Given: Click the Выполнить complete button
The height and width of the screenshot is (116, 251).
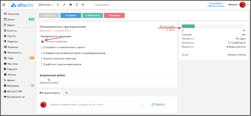Looking at the screenshot, I should click(93, 15).
